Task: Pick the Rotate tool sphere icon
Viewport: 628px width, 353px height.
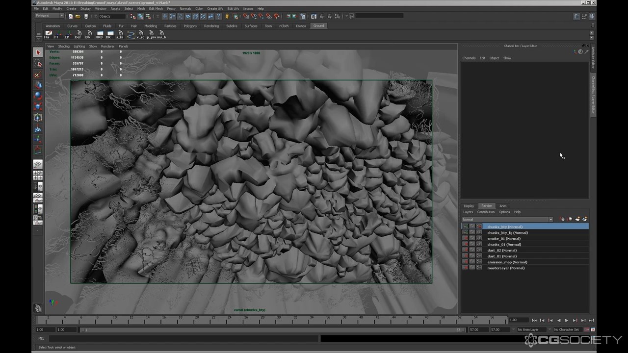Action: (38, 96)
